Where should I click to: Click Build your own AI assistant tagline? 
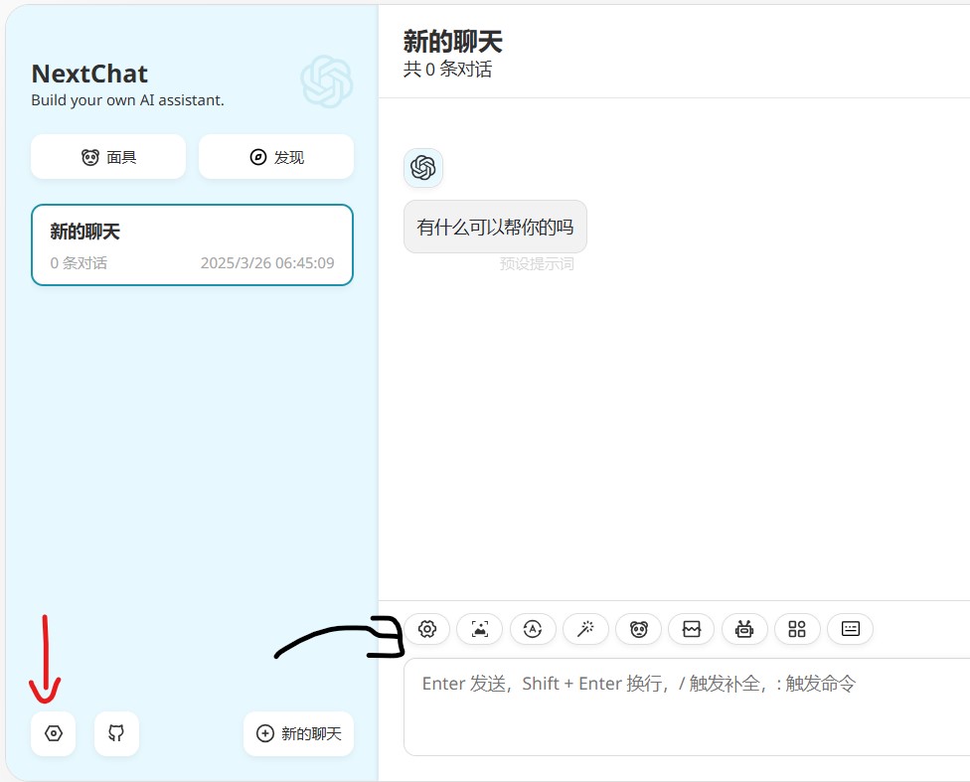tap(127, 100)
